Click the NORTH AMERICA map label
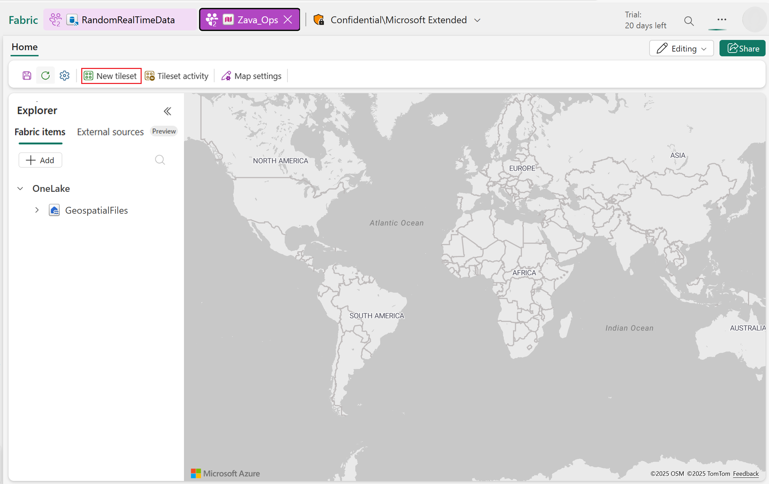 pos(281,161)
